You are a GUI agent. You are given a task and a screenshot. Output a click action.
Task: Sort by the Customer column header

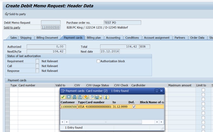tap(69, 102)
